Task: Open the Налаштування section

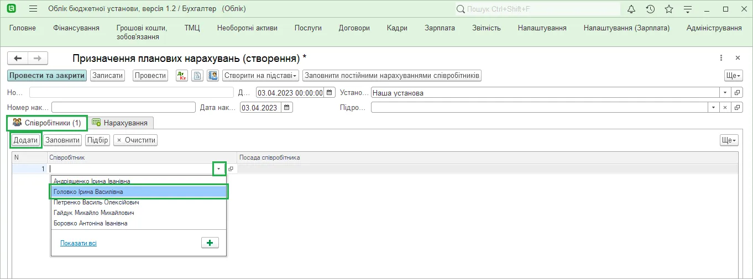Action: (x=542, y=28)
